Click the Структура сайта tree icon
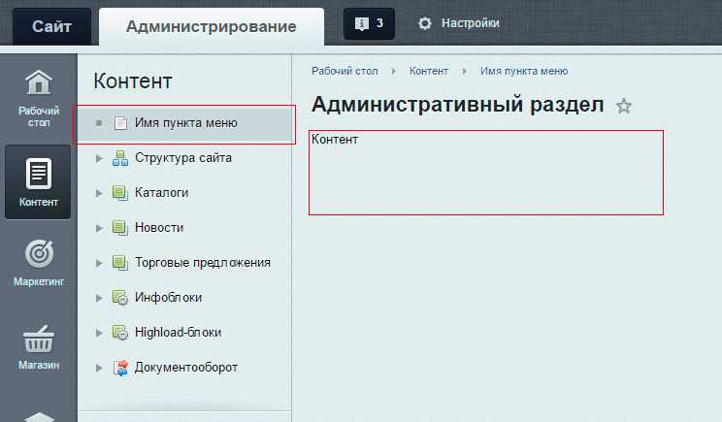This screenshot has height=422, width=722. (120, 158)
